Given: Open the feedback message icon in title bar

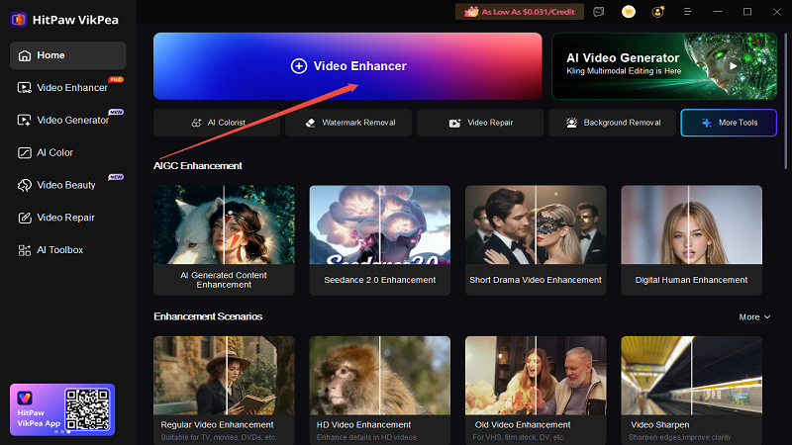Looking at the screenshot, I should coord(599,12).
